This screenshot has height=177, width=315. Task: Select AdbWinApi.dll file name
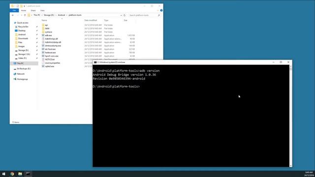pos(51,39)
